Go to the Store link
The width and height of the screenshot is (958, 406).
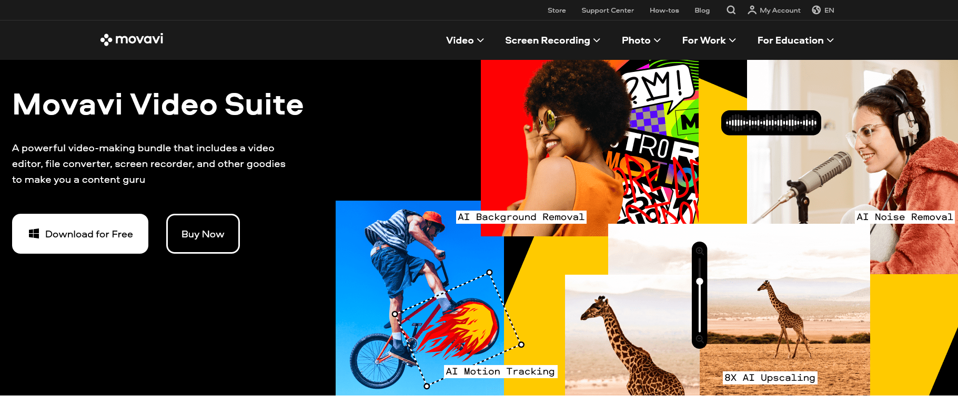(x=557, y=10)
